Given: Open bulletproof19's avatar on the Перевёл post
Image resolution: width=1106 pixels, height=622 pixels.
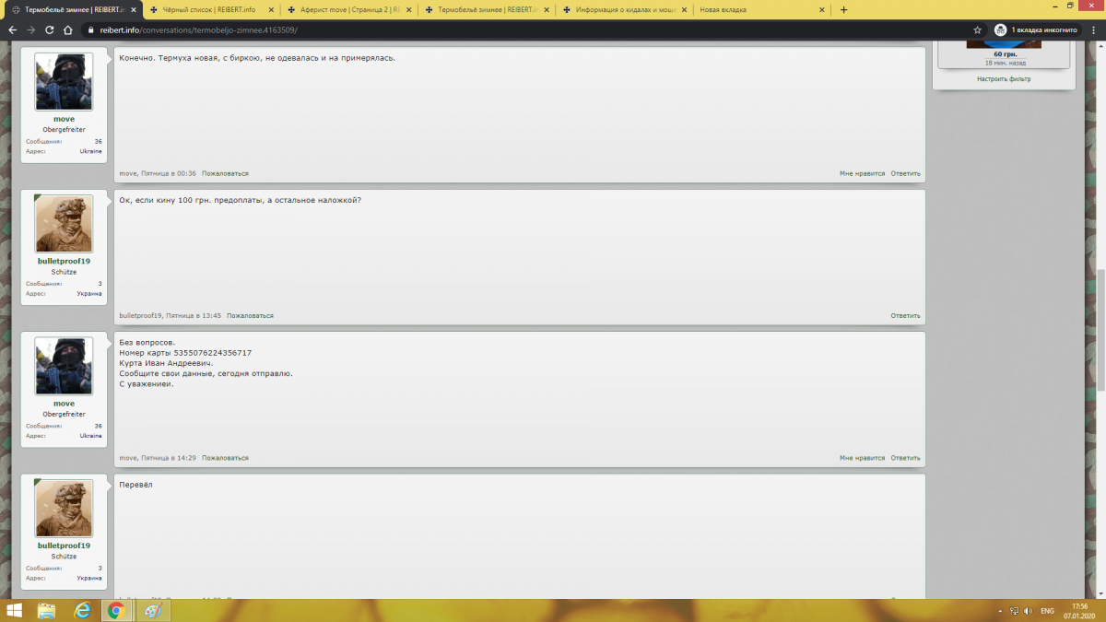Looking at the screenshot, I should (64, 509).
